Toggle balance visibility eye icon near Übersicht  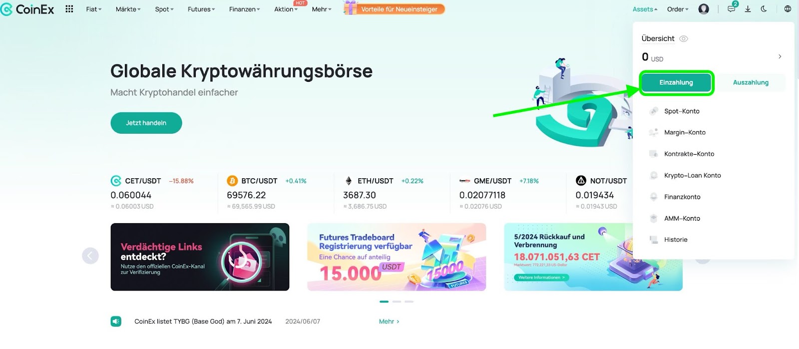click(684, 38)
